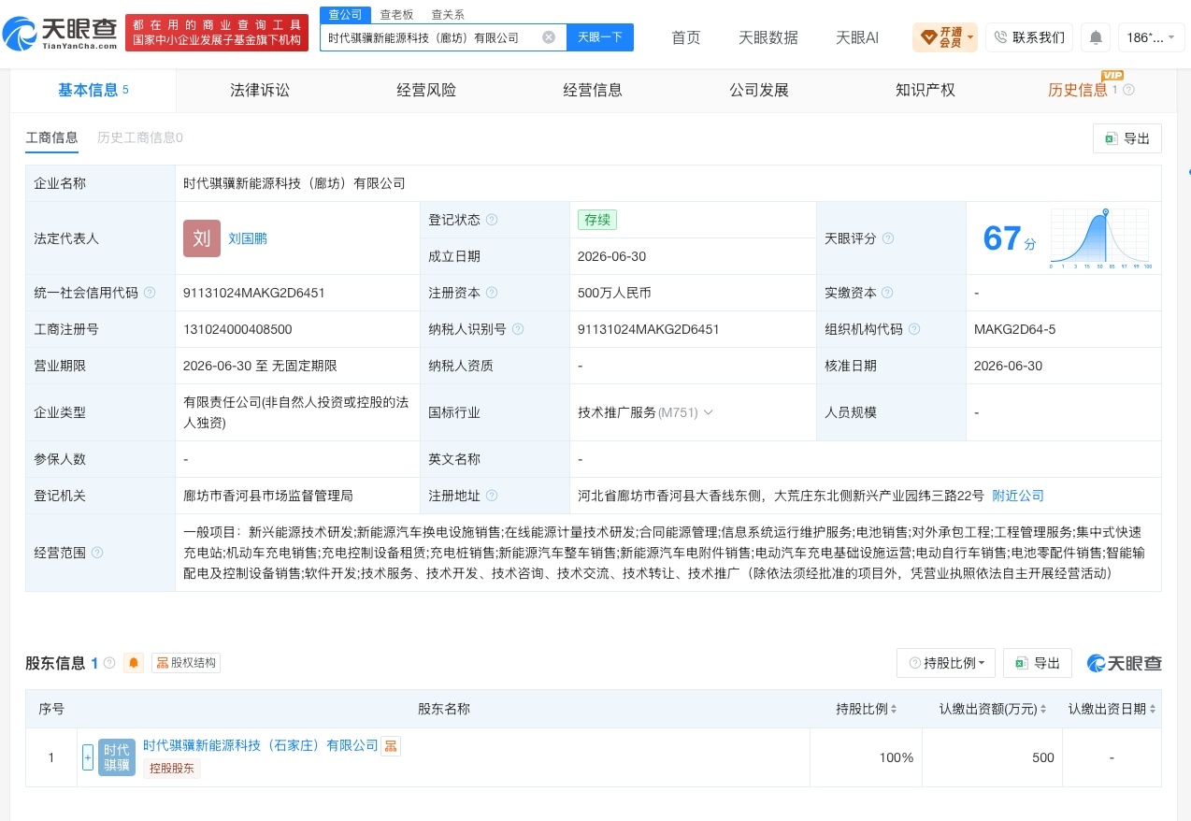This screenshot has height=821, width=1191.
Task: Open the 开通会员 dropdown arrow
Action: (x=971, y=38)
